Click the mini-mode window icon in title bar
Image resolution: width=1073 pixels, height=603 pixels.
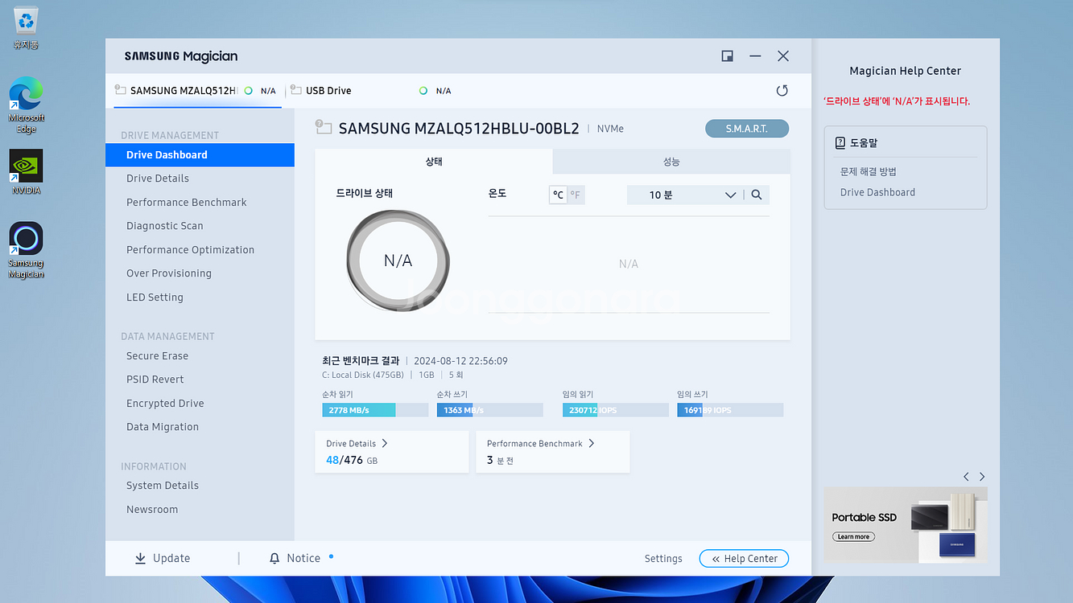click(728, 56)
